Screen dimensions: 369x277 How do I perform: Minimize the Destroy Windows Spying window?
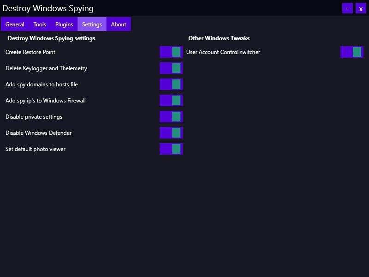[347, 8]
